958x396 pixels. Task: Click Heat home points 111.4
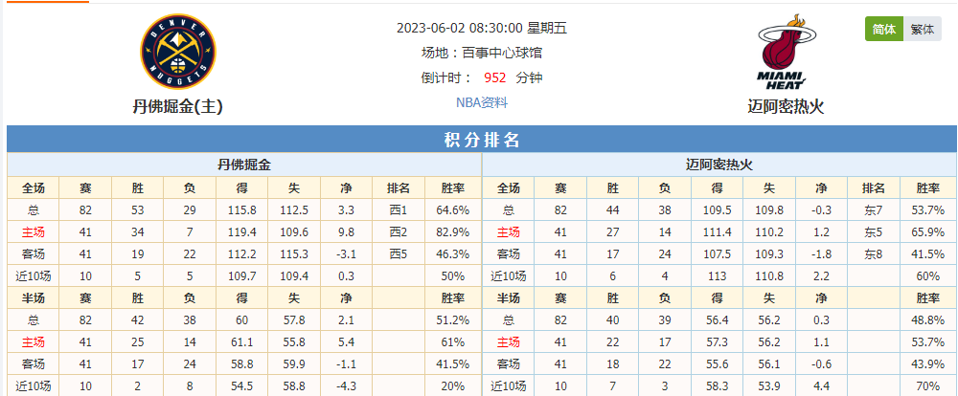coord(718,231)
